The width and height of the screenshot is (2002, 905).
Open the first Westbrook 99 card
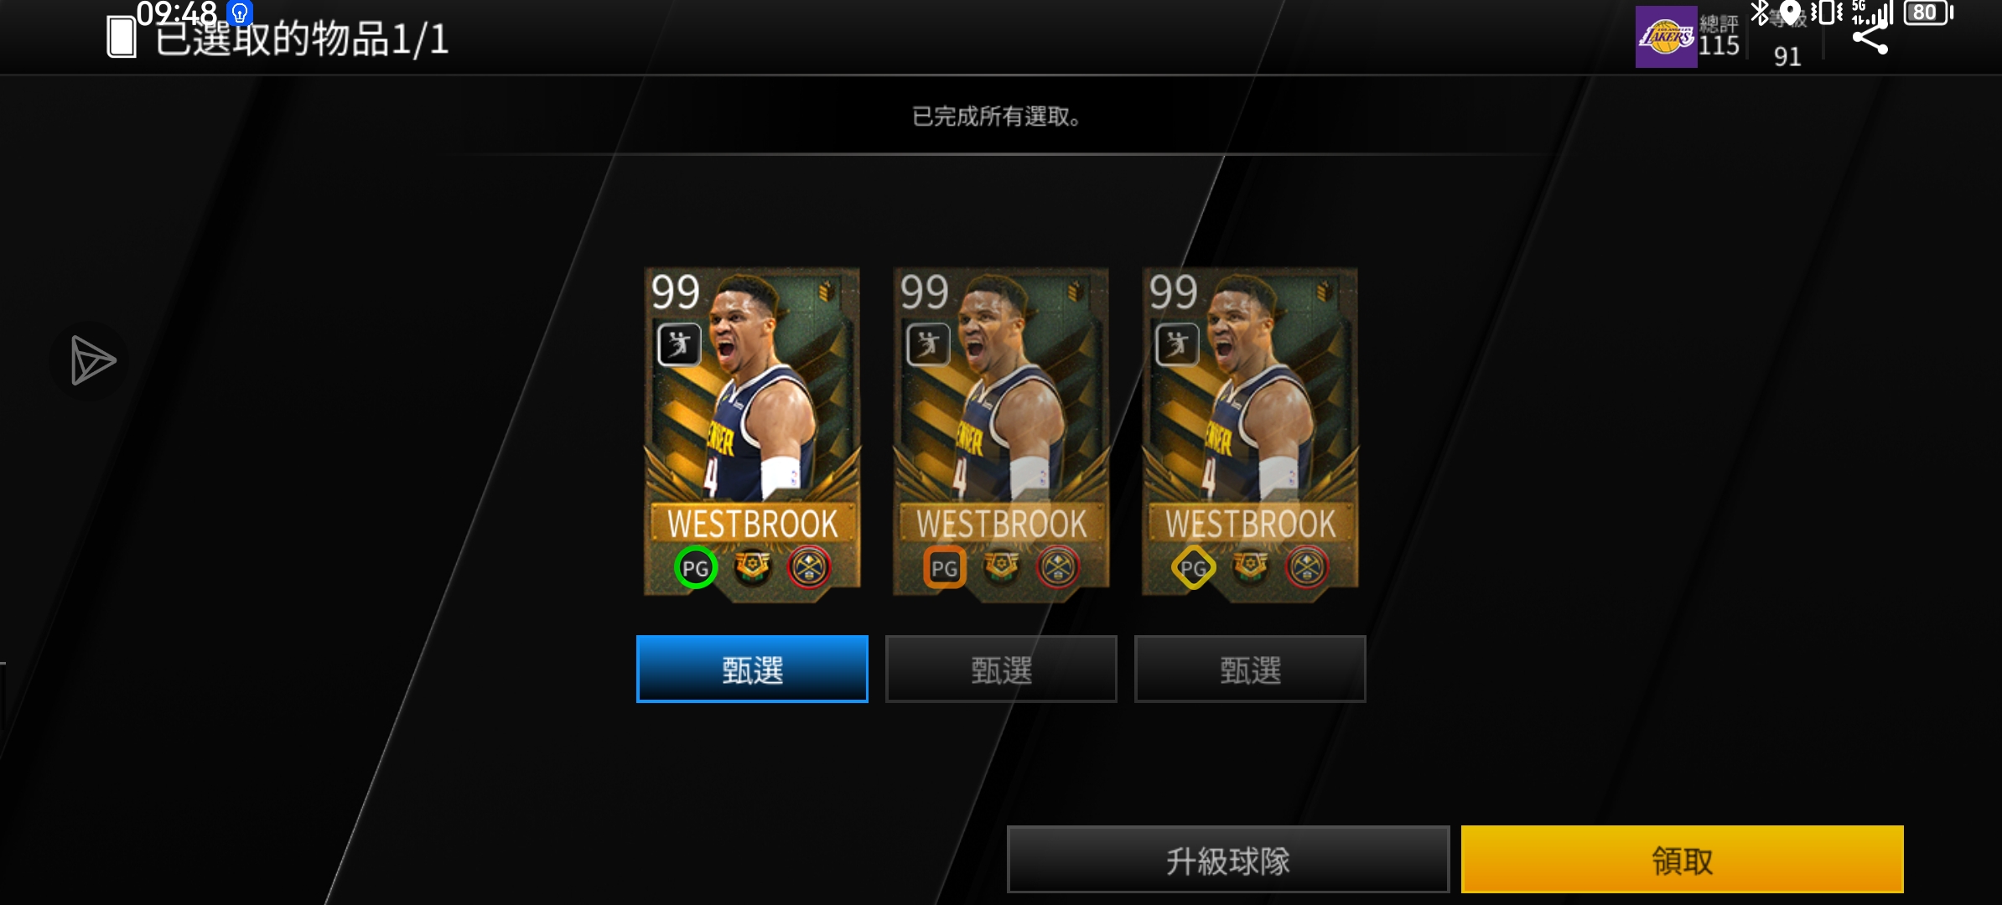[752, 434]
